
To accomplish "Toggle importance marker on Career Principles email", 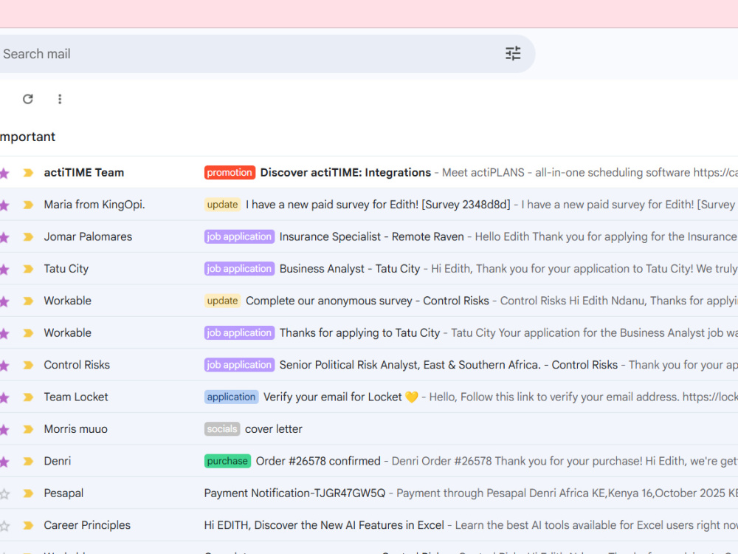I will click(28, 525).
